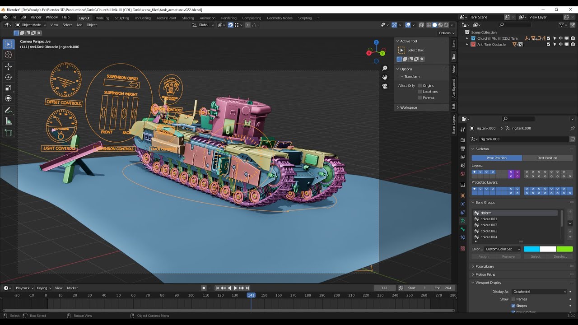The height and width of the screenshot is (325, 578).
Task: Open the Bone Constraints properties tab
Action: tap(462, 237)
